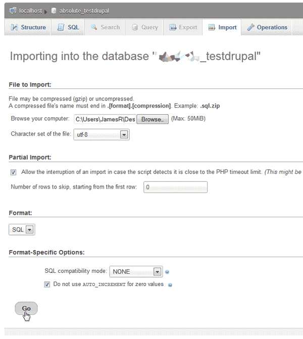Click the SQL tab icon
The width and height of the screenshot is (303, 339).
tap(61, 27)
